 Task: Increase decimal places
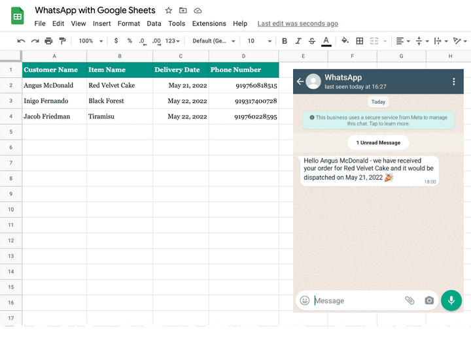coord(156,41)
